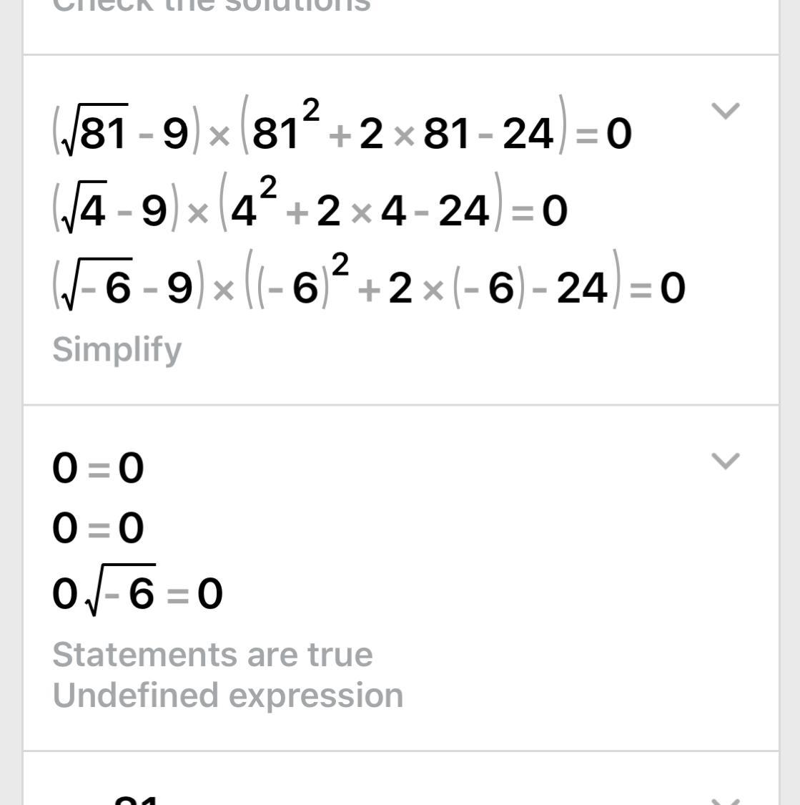Tap the √81 radical in the first equation
This screenshot has width=800, height=805.
pyautogui.click(x=94, y=132)
